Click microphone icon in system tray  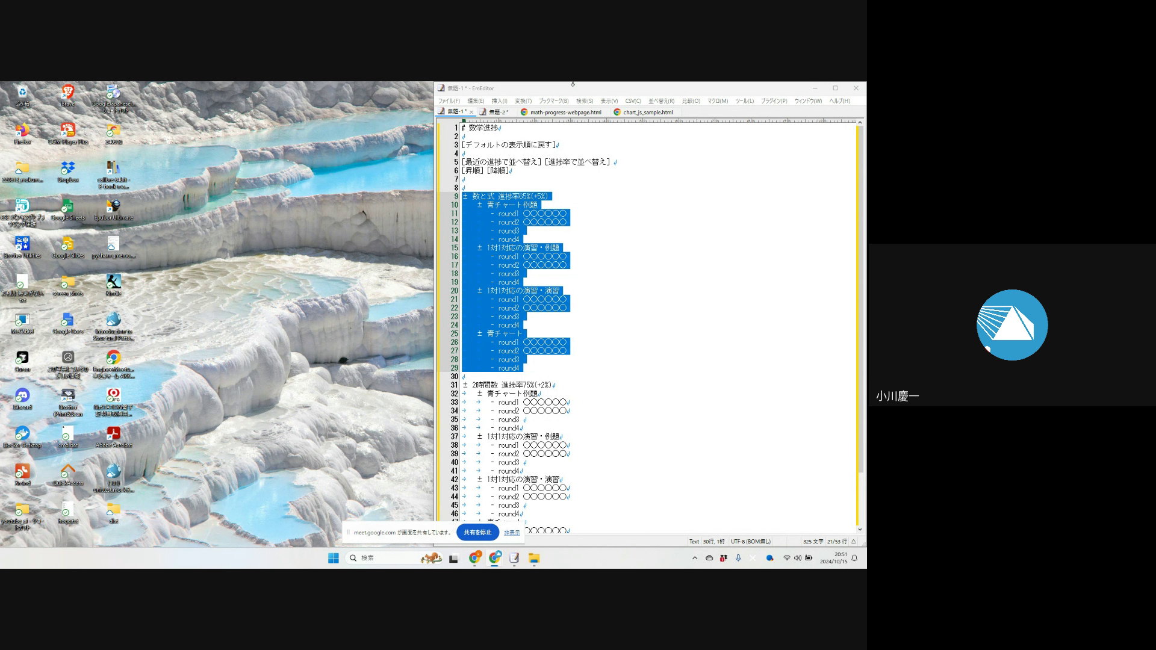[x=738, y=558]
